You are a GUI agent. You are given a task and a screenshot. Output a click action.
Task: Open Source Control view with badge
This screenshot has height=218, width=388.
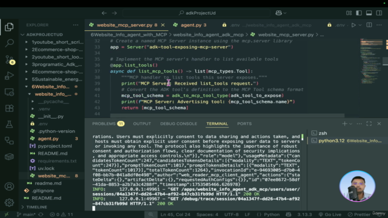click(x=10, y=59)
